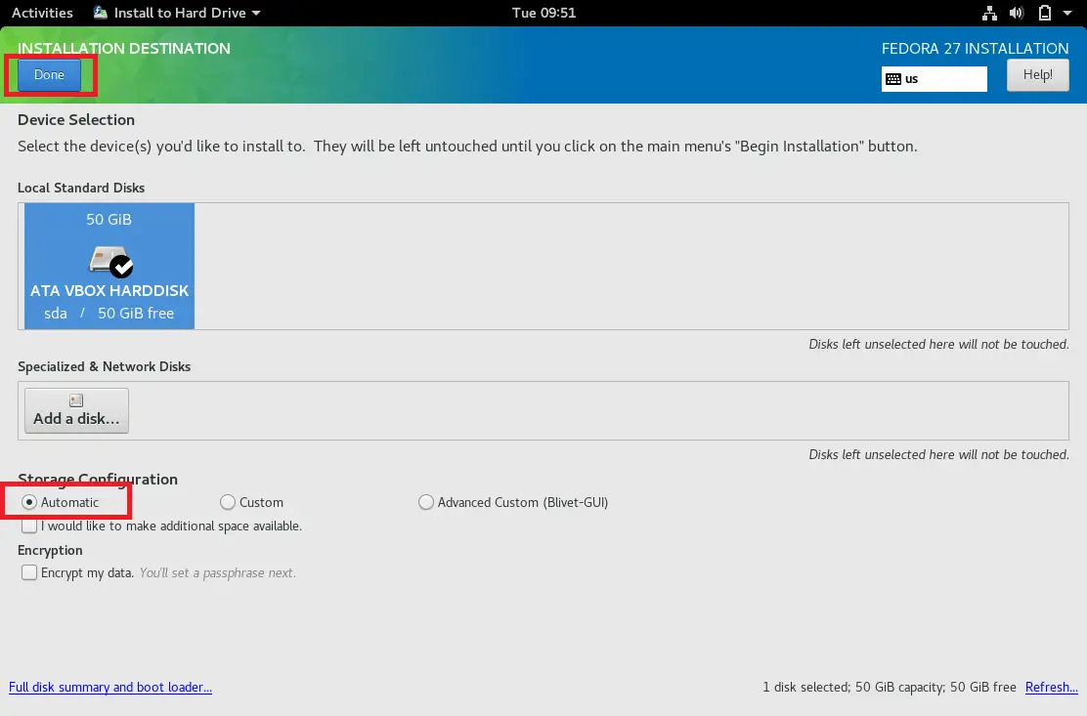Viewport: 1087px width, 716px height.
Task: Click the keyboard icon beside us layout
Action: 893,79
